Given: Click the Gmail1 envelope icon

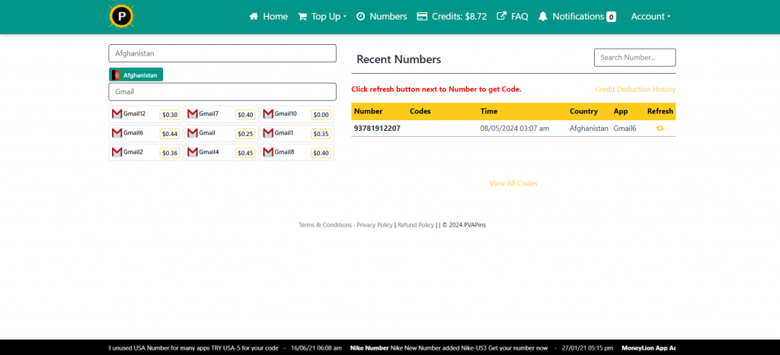Looking at the screenshot, I should pyautogui.click(x=268, y=133).
